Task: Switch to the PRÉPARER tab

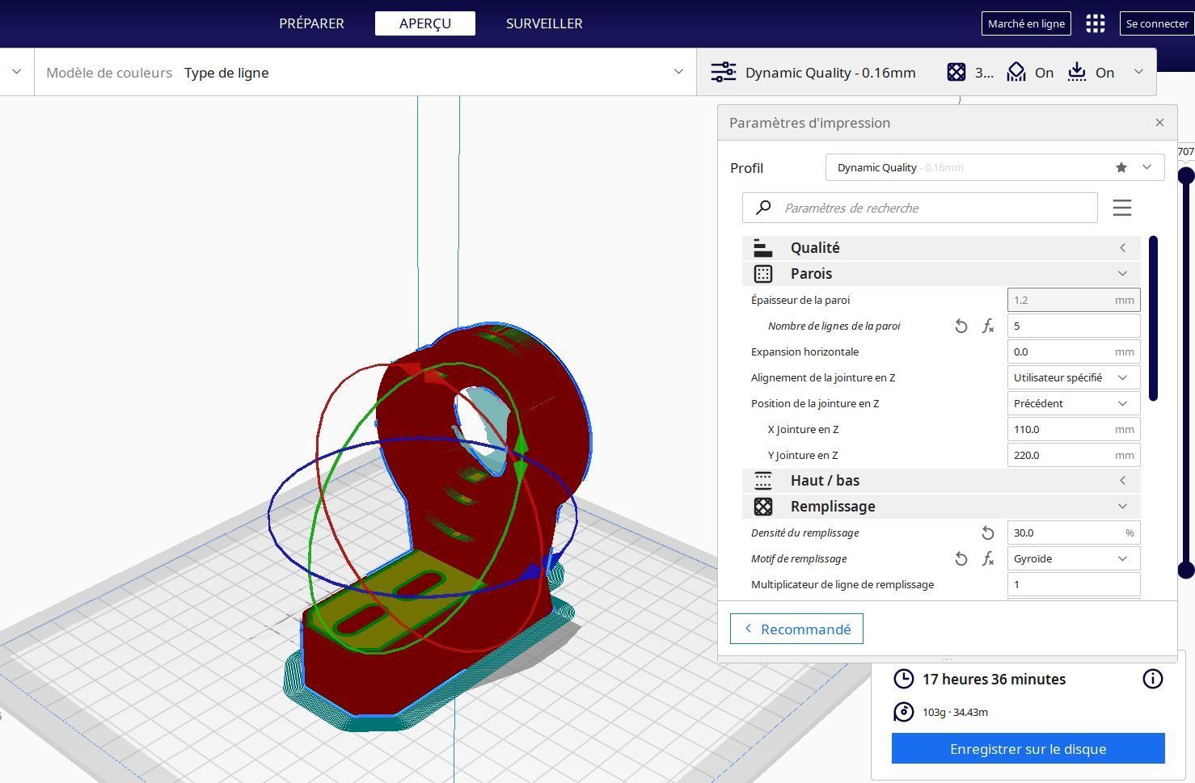Action: click(311, 23)
